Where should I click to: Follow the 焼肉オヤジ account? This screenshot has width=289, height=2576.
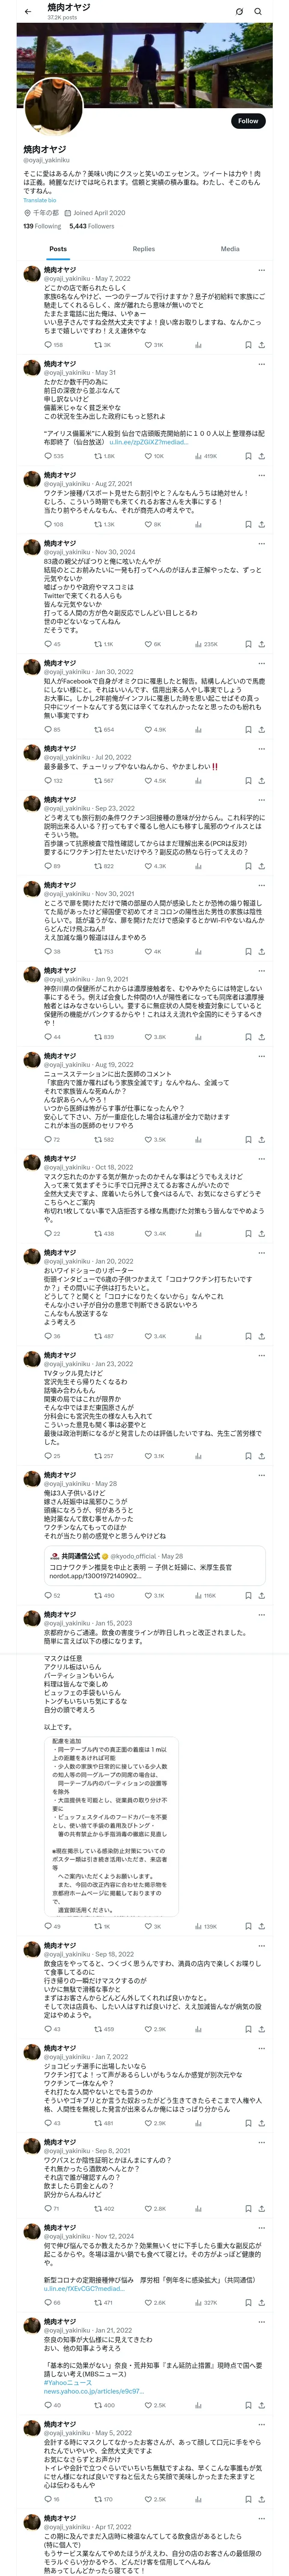[248, 121]
